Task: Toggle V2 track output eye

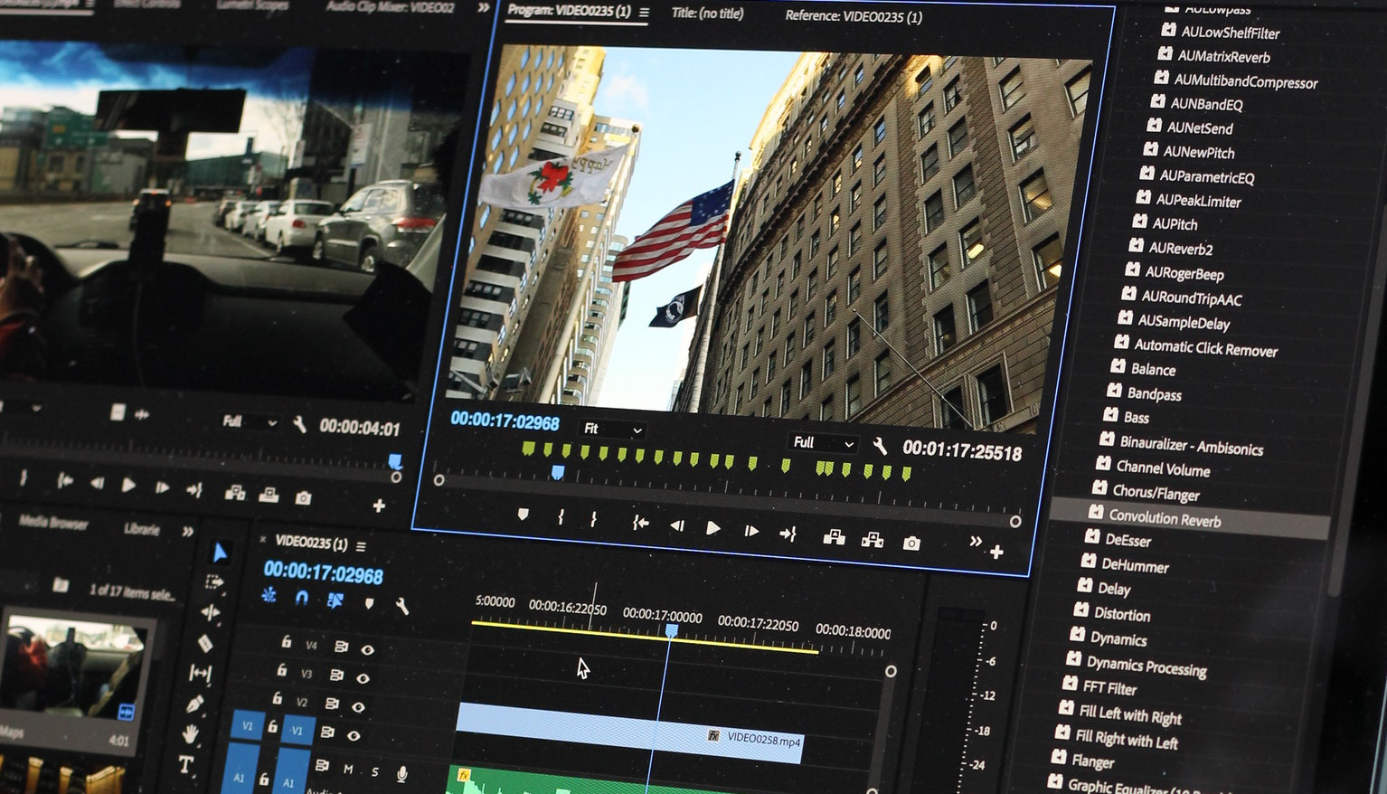Action: pyautogui.click(x=358, y=707)
